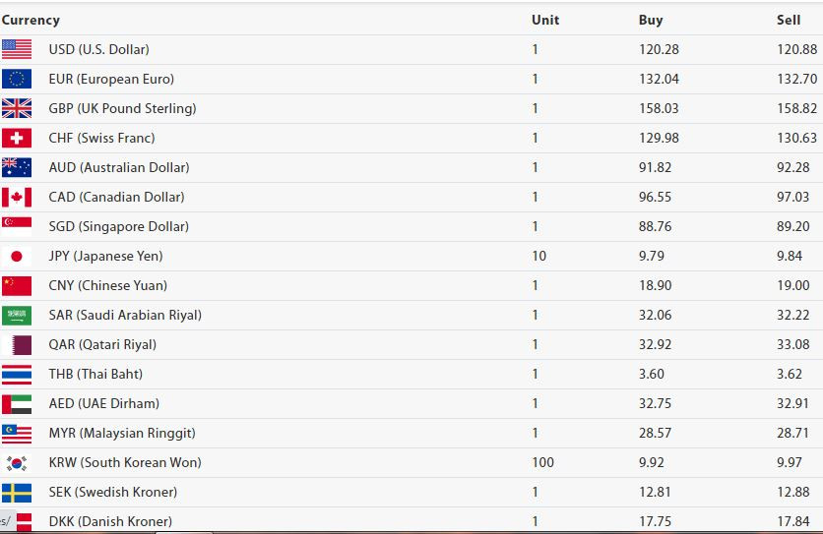Image resolution: width=823 pixels, height=534 pixels.
Task: Click the Swiss flag icon
Action: click(17, 138)
